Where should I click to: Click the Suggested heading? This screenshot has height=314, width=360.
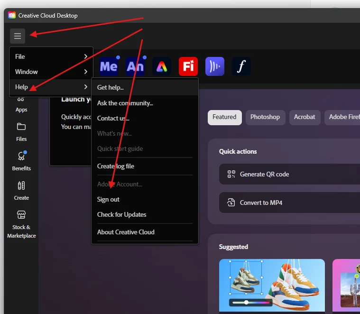pos(233,247)
